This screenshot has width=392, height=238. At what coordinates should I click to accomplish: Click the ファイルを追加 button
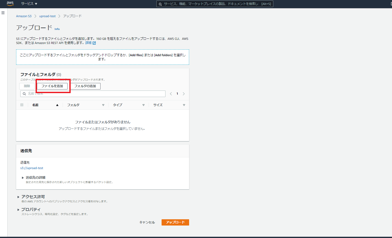pyautogui.click(x=52, y=86)
